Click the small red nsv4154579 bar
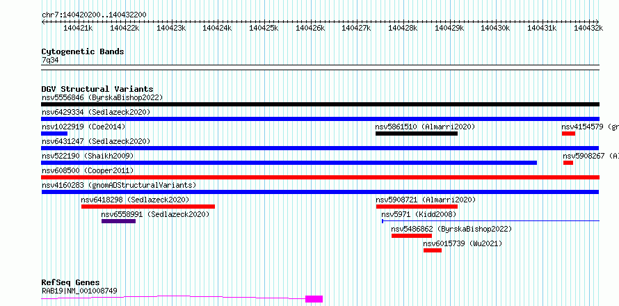Viewport: 619px width, 306px height. point(568,134)
